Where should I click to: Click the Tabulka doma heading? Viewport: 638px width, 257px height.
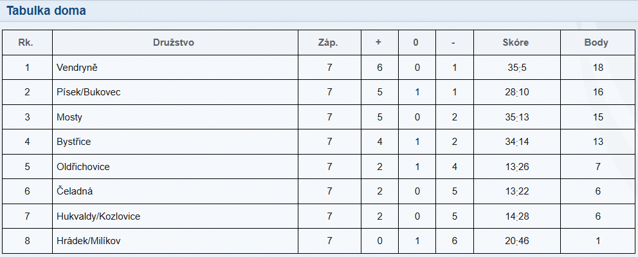[x=46, y=10]
